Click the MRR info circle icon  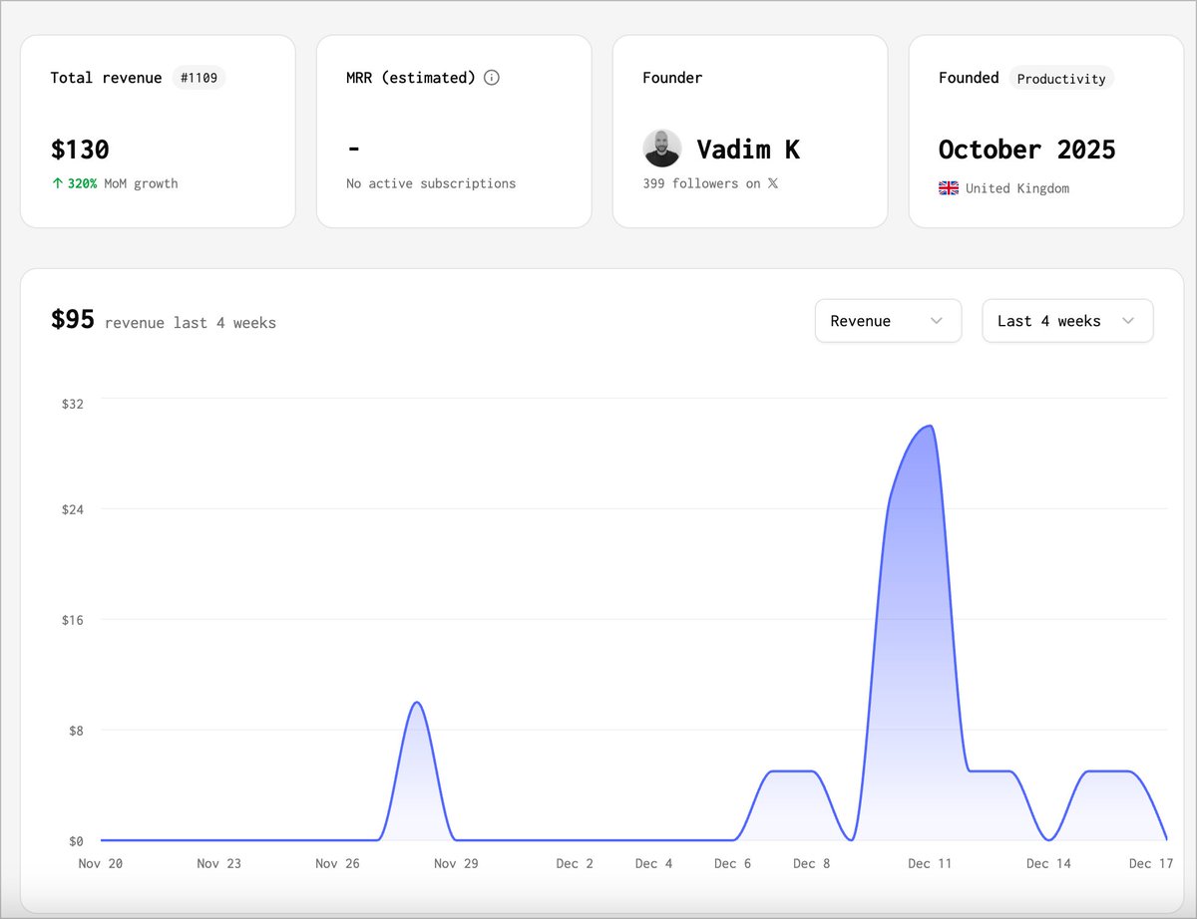click(492, 78)
